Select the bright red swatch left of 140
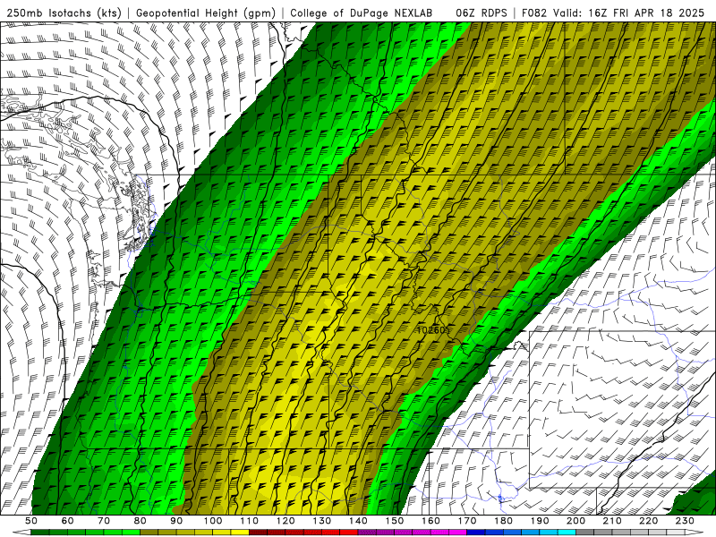The height and width of the screenshot is (537, 716). point(349,533)
